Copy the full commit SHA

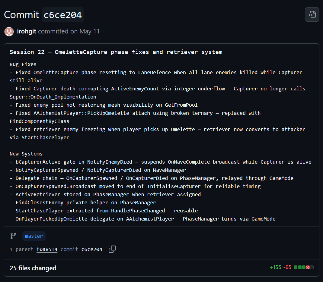click(112, 249)
